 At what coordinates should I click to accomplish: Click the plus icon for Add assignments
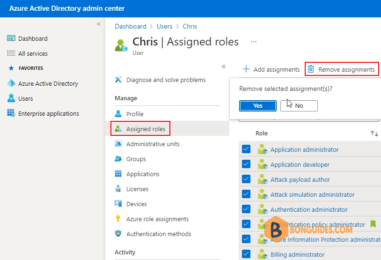pyautogui.click(x=246, y=69)
